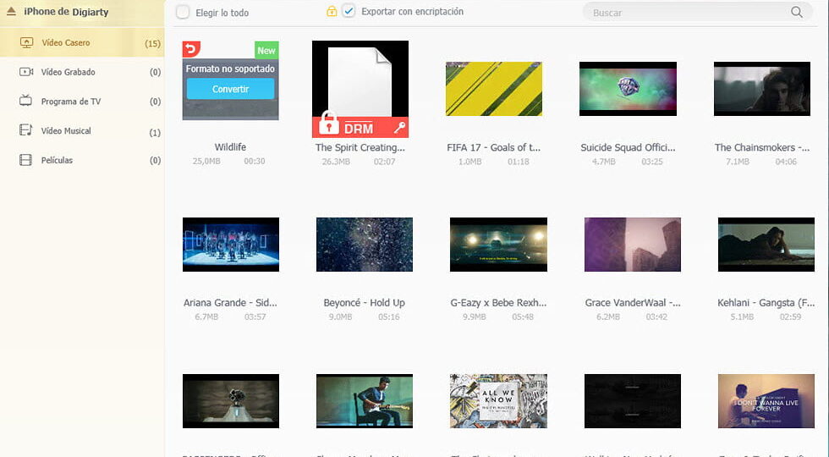Open the Películas category
The height and width of the screenshot is (457, 829).
point(82,160)
